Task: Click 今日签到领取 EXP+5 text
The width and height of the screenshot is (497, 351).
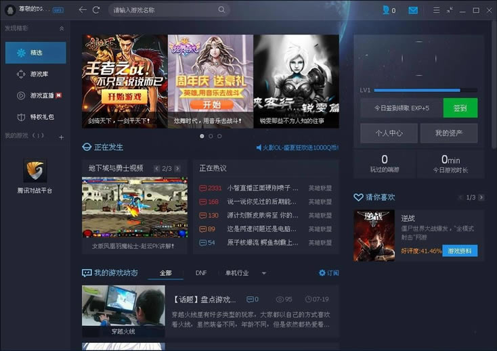Action: (x=402, y=108)
